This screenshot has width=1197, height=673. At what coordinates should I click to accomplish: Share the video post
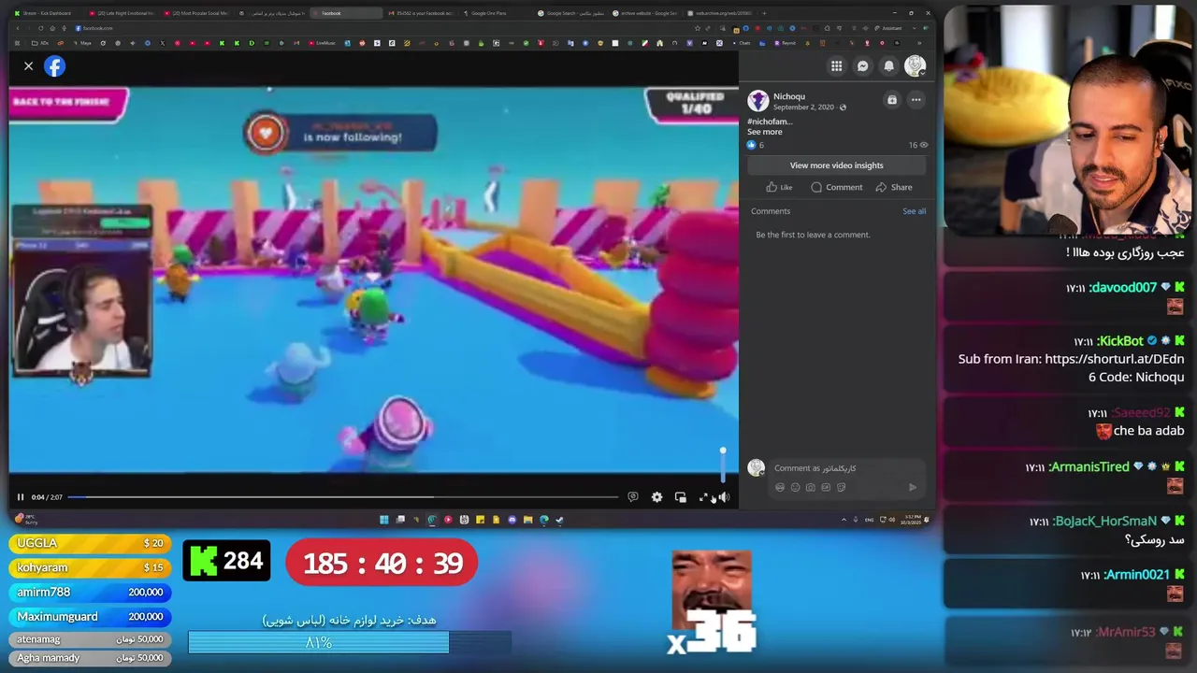click(x=893, y=187)
